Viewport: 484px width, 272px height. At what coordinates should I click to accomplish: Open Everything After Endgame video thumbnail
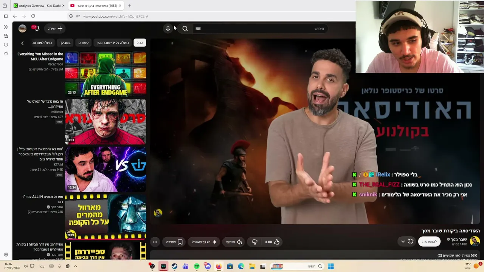[105, 74]
